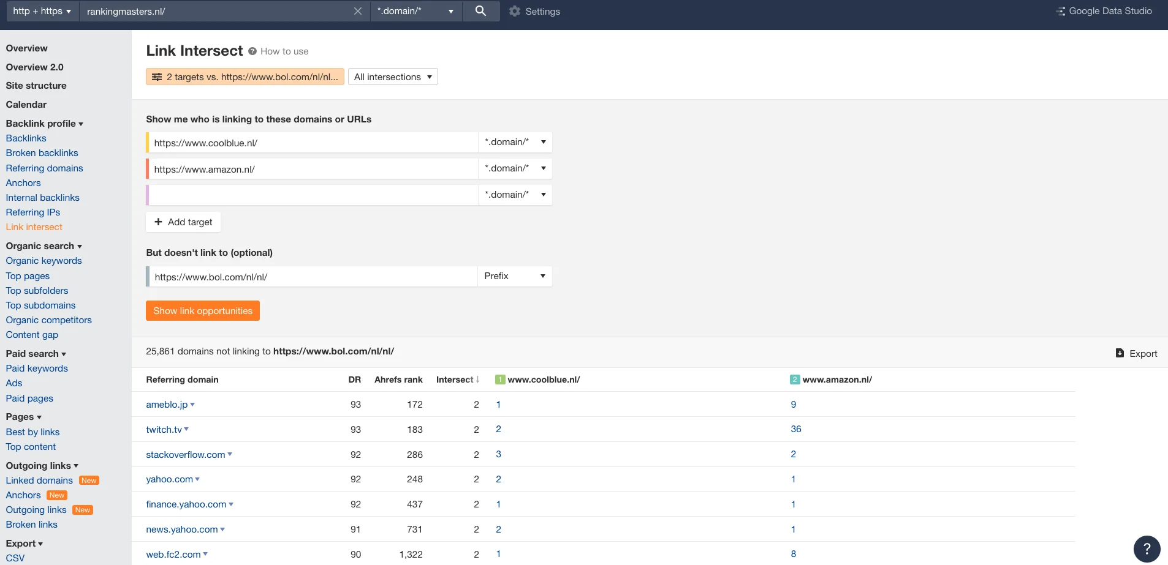
Task: Open Best by links report
Action: [x=32, y=432]
